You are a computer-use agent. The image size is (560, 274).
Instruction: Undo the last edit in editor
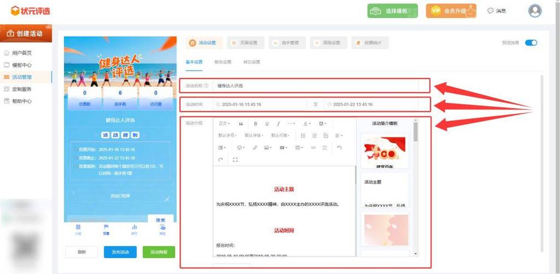(x=339, y=148)
